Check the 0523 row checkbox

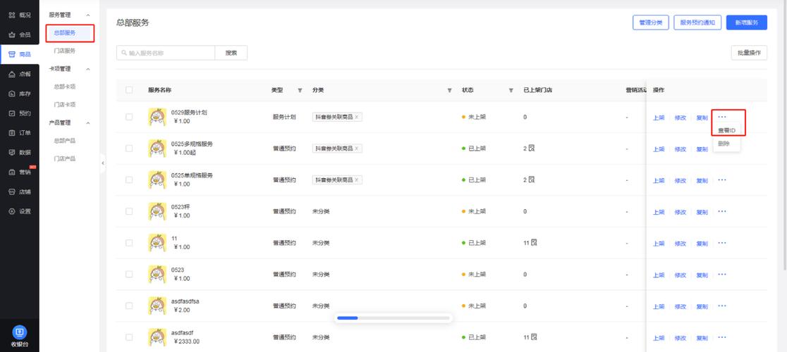point(130,275)
